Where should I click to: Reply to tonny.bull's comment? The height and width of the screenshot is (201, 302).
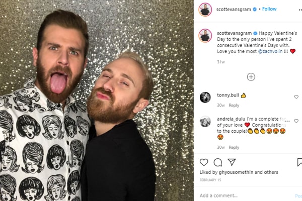pyautogui.click(x=234, y=106)
